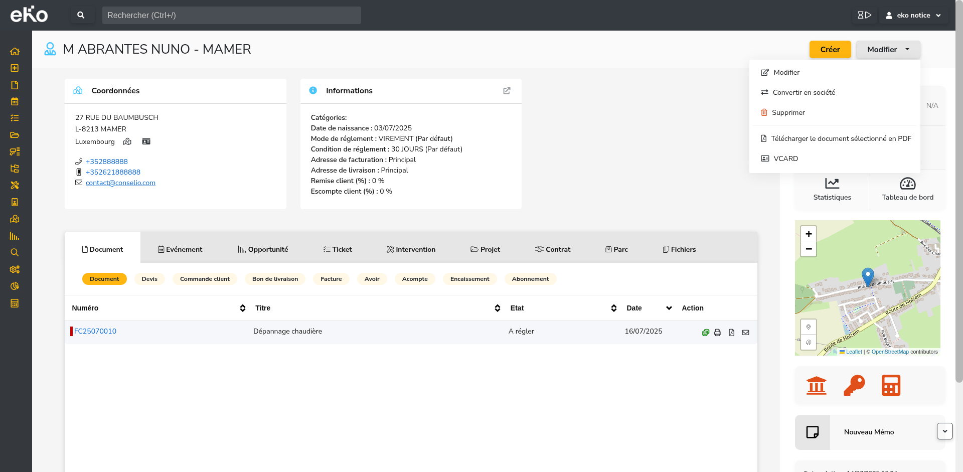963x472 pixels.
Task: Open the tools/intervention icon in the sidebar
Action: tap(15, 186)
